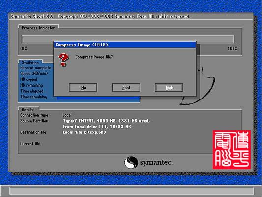Select High compression option
262x197 pixels.
pyautogui.click(x=169, y=88)
